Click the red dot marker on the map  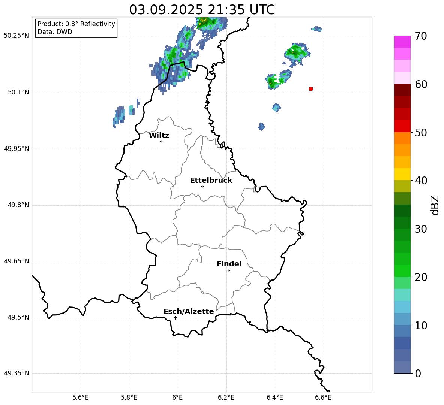(x=311, y=89)
